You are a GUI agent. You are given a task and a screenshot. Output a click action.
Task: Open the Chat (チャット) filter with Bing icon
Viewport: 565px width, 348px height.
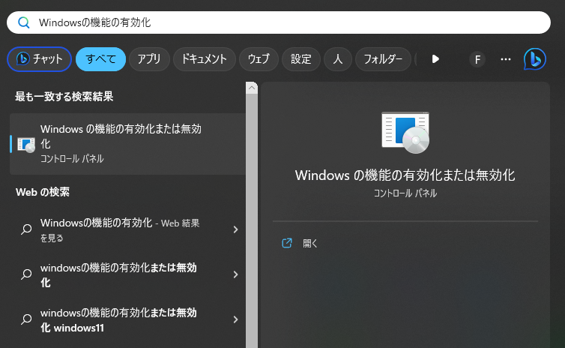(x=39, y=58)
